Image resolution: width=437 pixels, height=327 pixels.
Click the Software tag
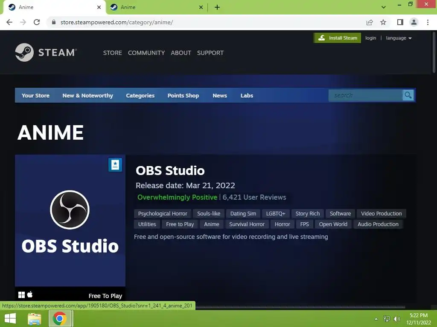click(340, 214)
